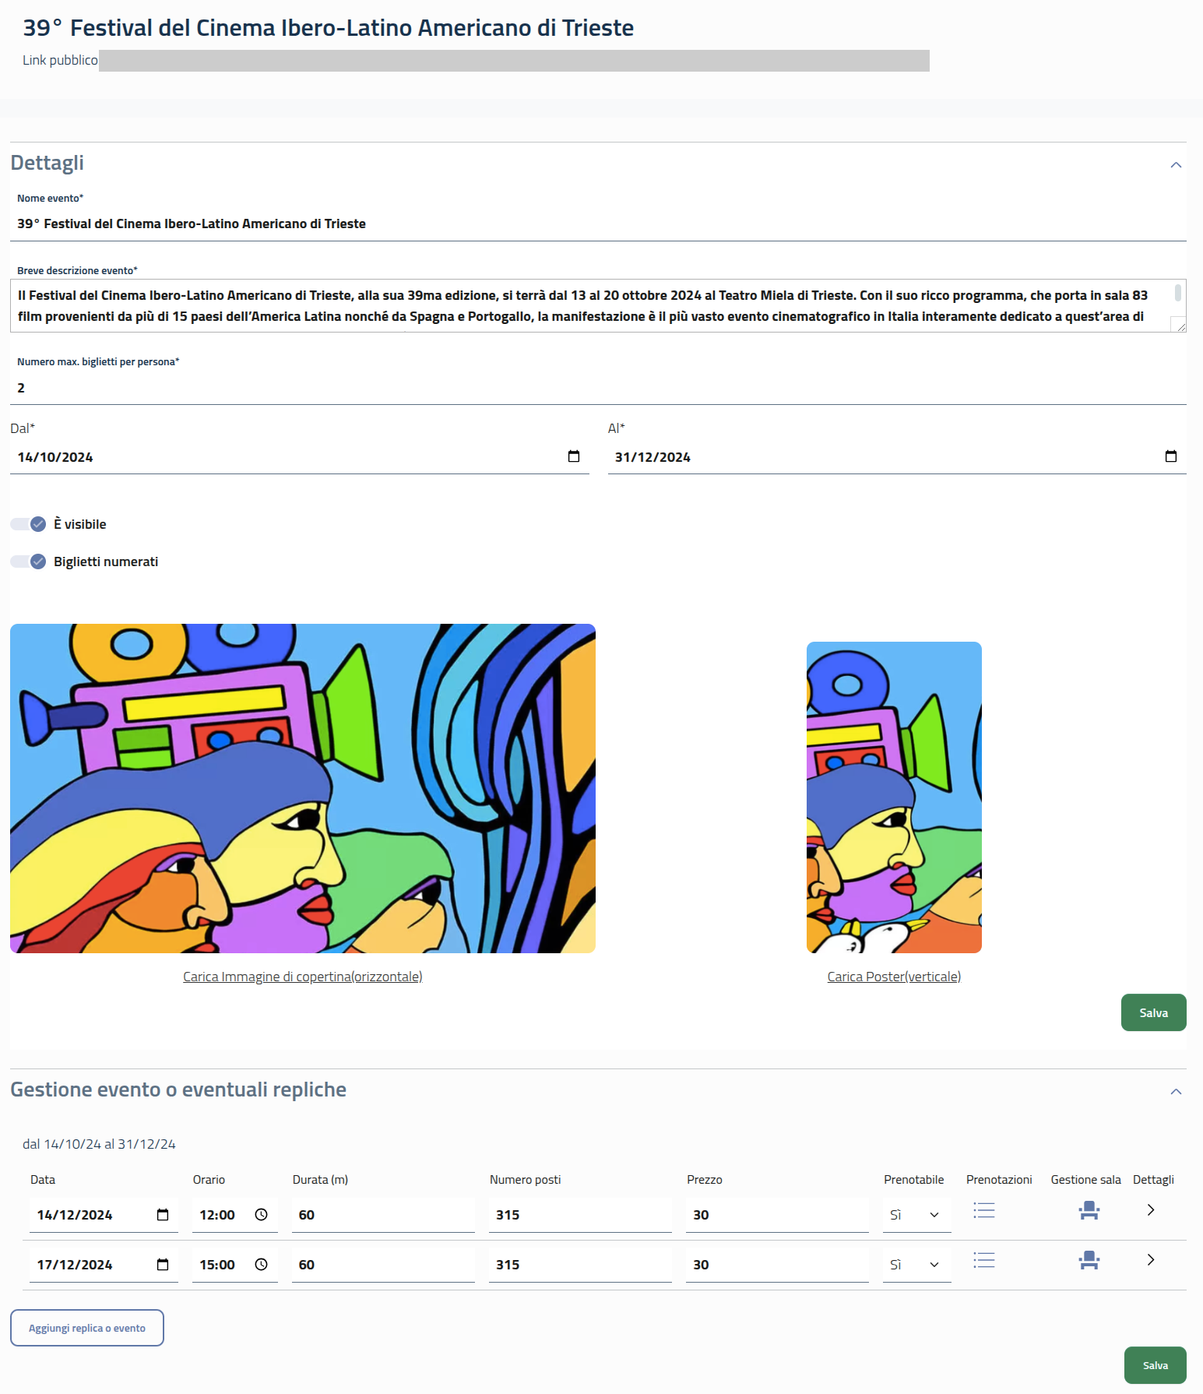Open seat management for 14/12/2024 replica
Screen dimensions: 1203x1394
pyautogui.click(x=1089, y=1210)
